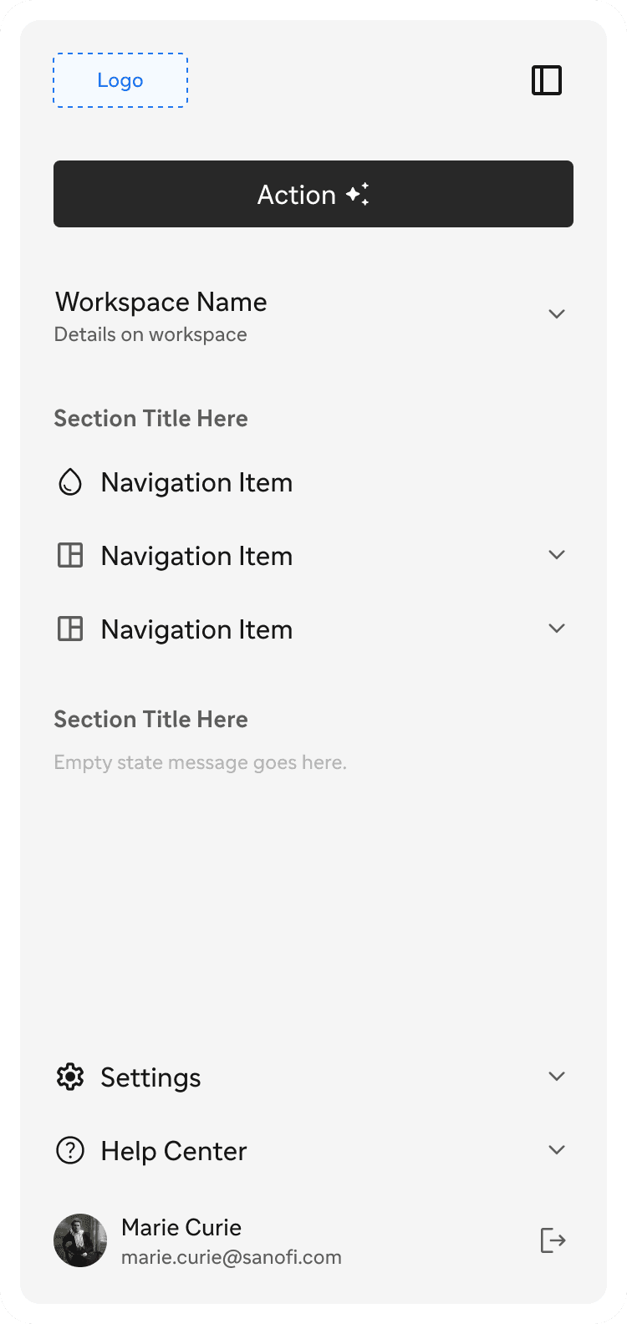Click Marie Curie's avatar photo

[x=80, y=1240]
